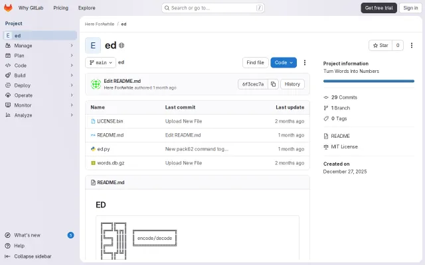The width and height of the screenshot is (425, 265).
Task: Click the Analyze chart icon
Action: point(8,115)
